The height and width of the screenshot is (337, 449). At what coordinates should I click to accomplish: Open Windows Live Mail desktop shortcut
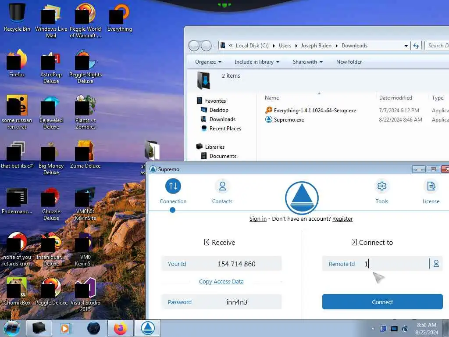tap(51, 21)
